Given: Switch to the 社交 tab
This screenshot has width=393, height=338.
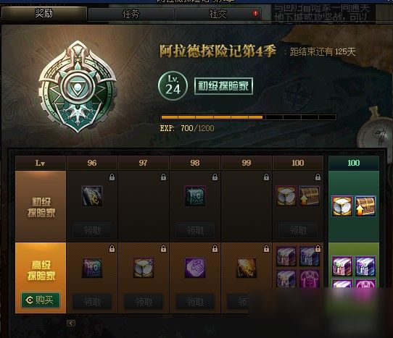Looking at the screenshot, I should pos(218,14).
